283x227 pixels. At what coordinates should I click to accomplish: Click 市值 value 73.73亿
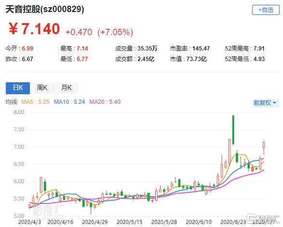pos(196,59)
